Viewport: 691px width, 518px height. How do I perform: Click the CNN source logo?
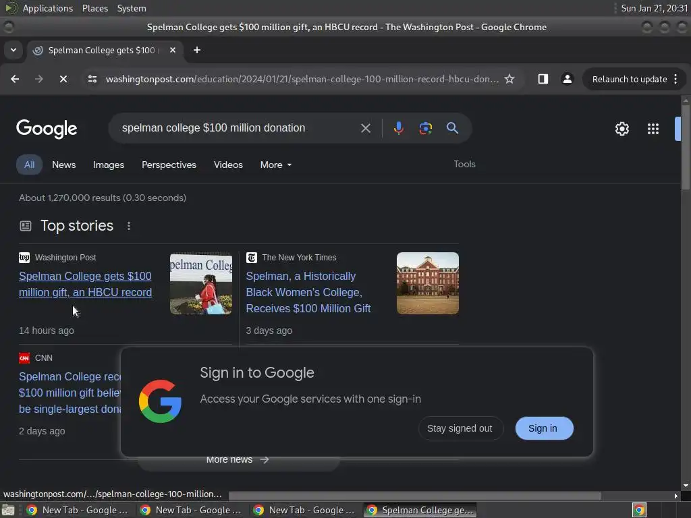point(24,357)
